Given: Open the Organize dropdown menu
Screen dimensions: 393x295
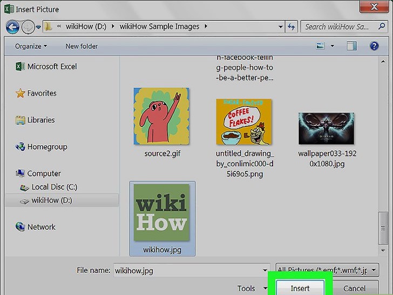Looking at the screenshot, I should coord(31,46).
